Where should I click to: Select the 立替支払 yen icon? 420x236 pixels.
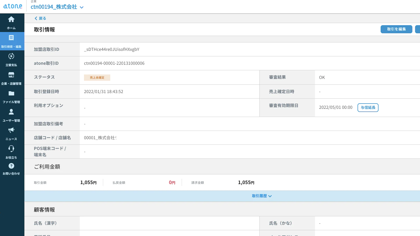11,56
